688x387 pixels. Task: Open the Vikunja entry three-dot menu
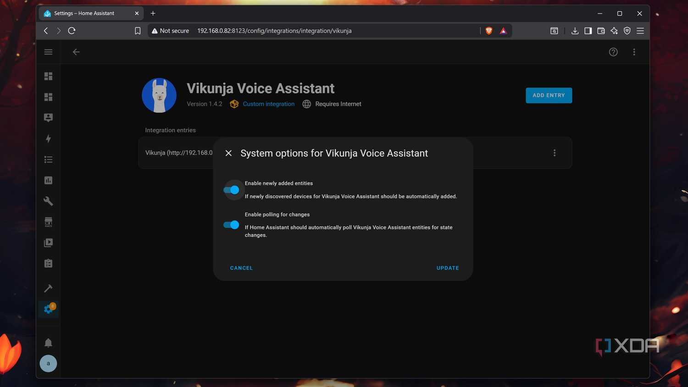tap(555, 153)
